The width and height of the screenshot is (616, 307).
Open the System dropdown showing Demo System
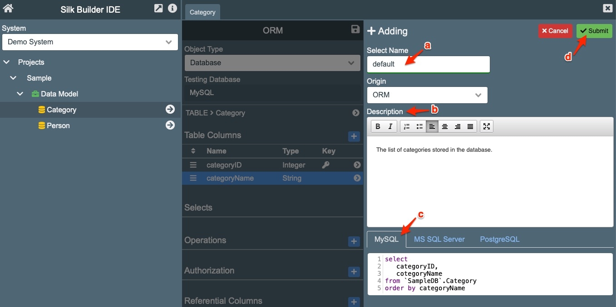click(x=90, y=42)
